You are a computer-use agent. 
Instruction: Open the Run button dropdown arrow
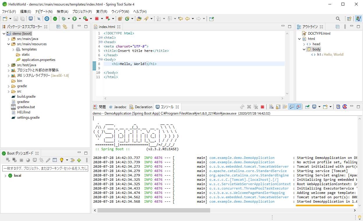(80, 19)
